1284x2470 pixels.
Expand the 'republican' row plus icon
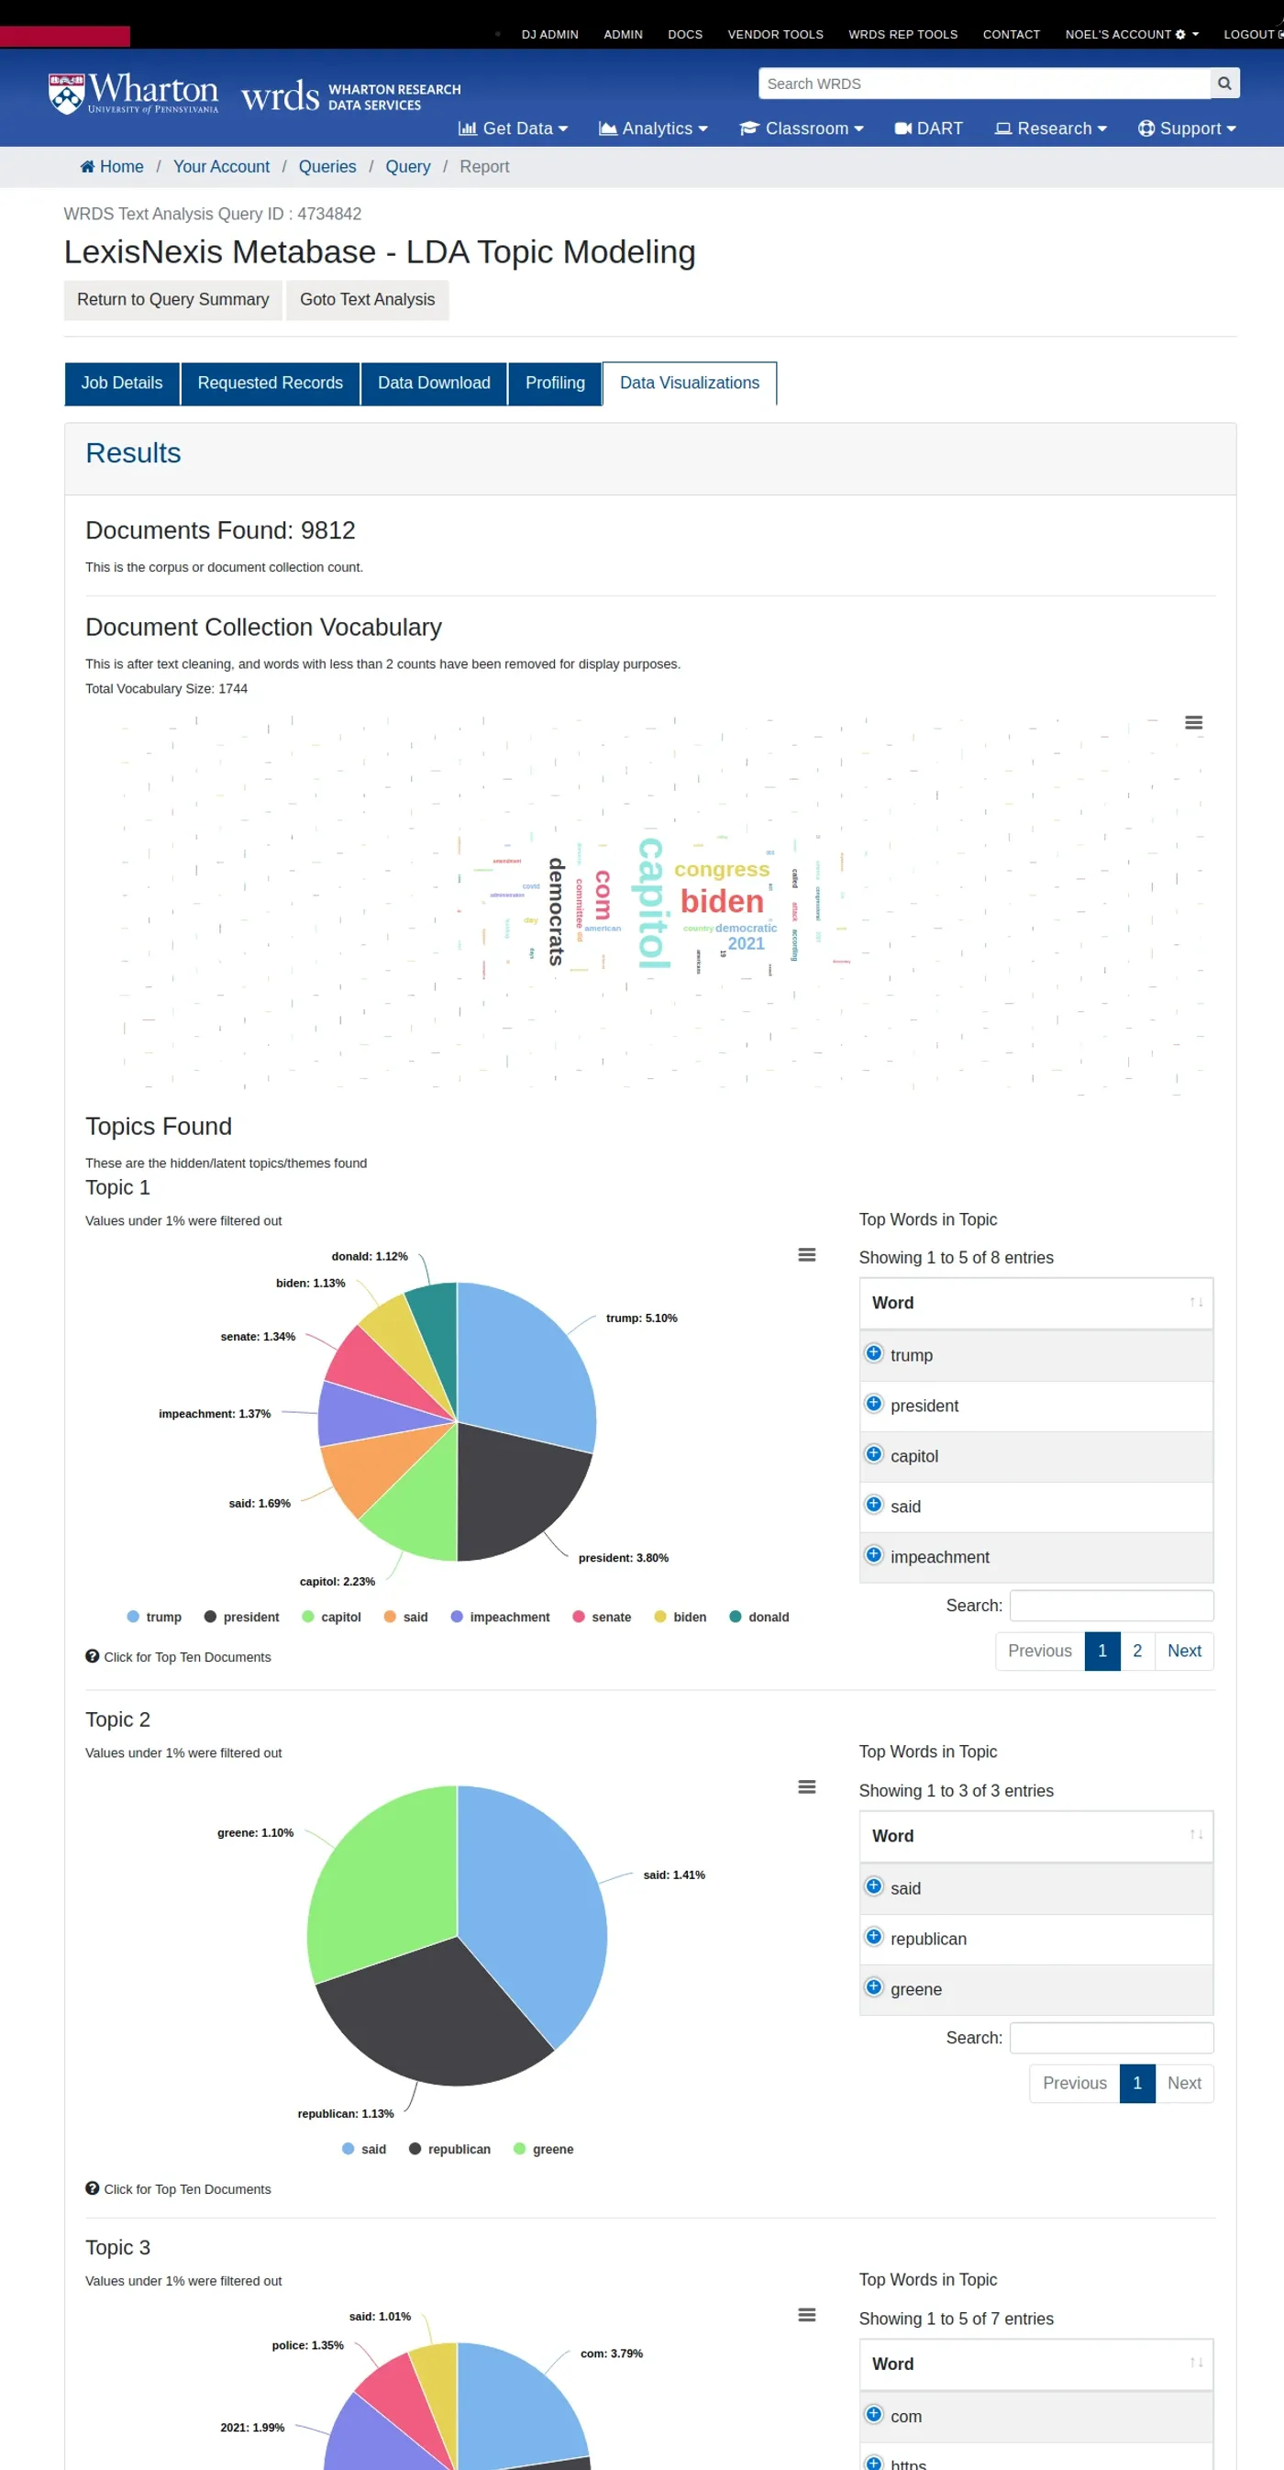pyautogui.click(x=873, y=1937)
